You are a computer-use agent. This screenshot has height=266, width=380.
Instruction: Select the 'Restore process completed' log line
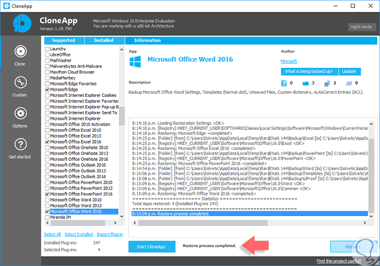250,214
